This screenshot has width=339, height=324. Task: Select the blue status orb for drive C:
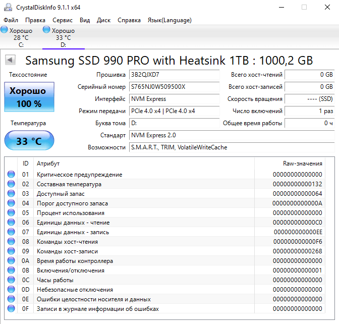4,30
